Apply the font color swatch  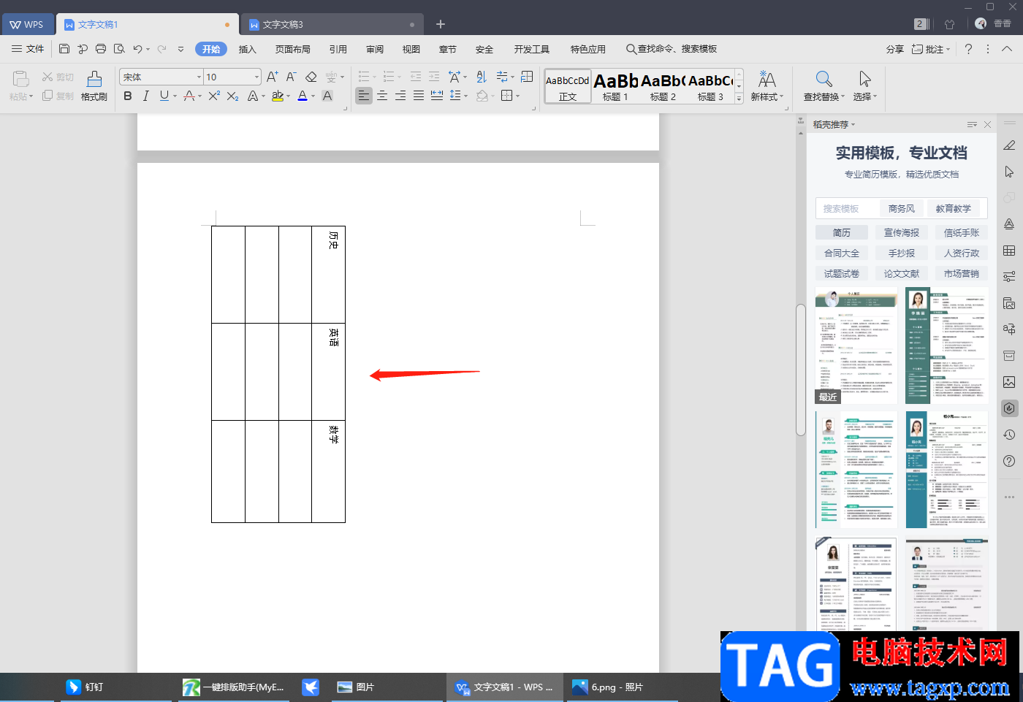(303, 96)
